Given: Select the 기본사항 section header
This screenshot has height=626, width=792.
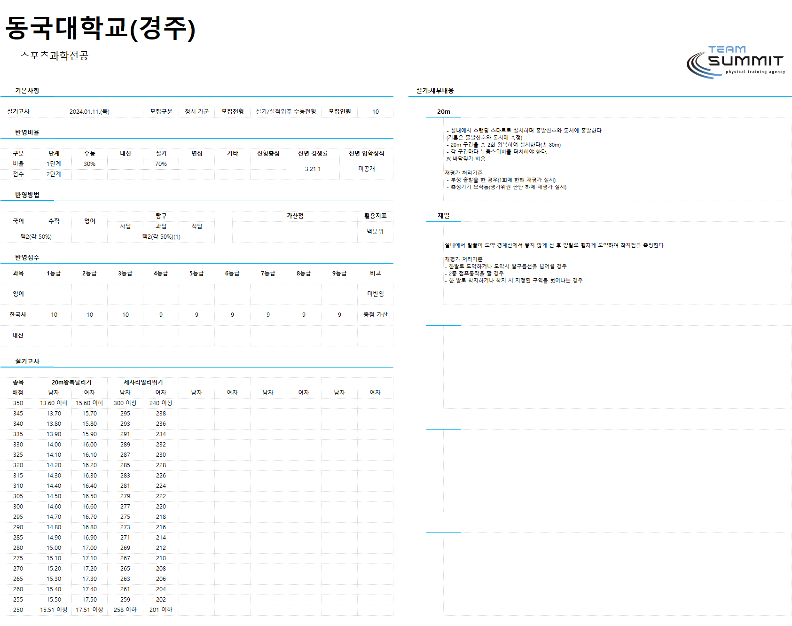Looking at the screenshot, I should [x=27, y=91].
